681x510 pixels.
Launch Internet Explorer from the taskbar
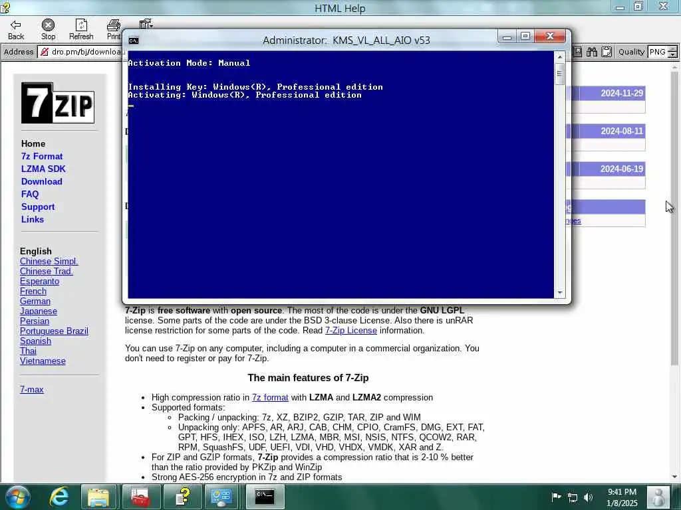point(59,497)
